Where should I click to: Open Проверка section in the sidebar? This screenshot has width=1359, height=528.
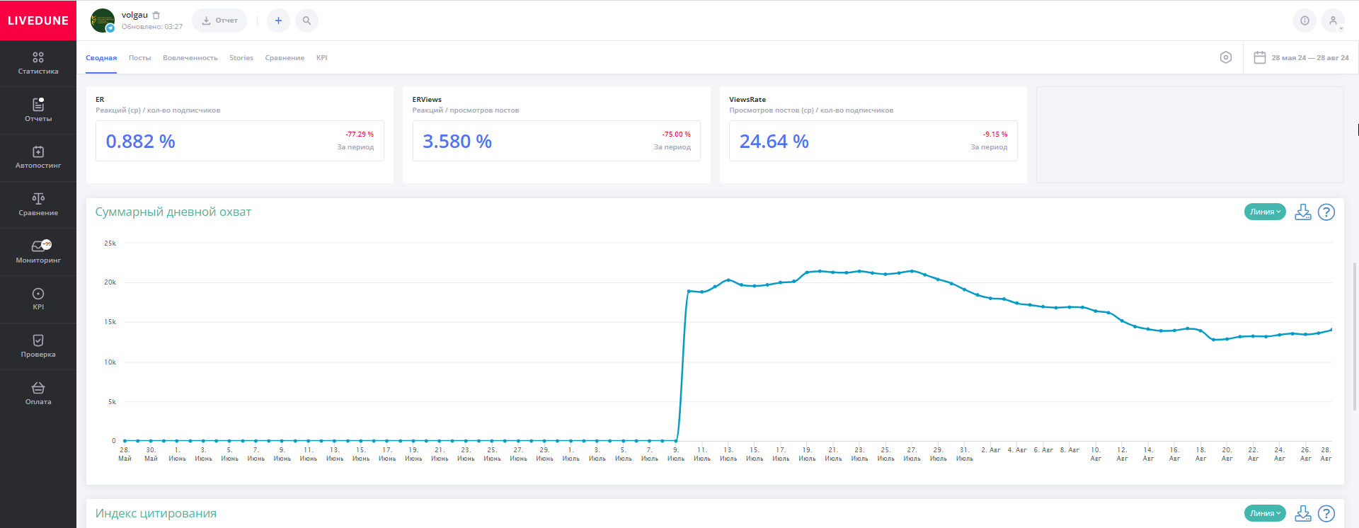(x=38, y=346)
